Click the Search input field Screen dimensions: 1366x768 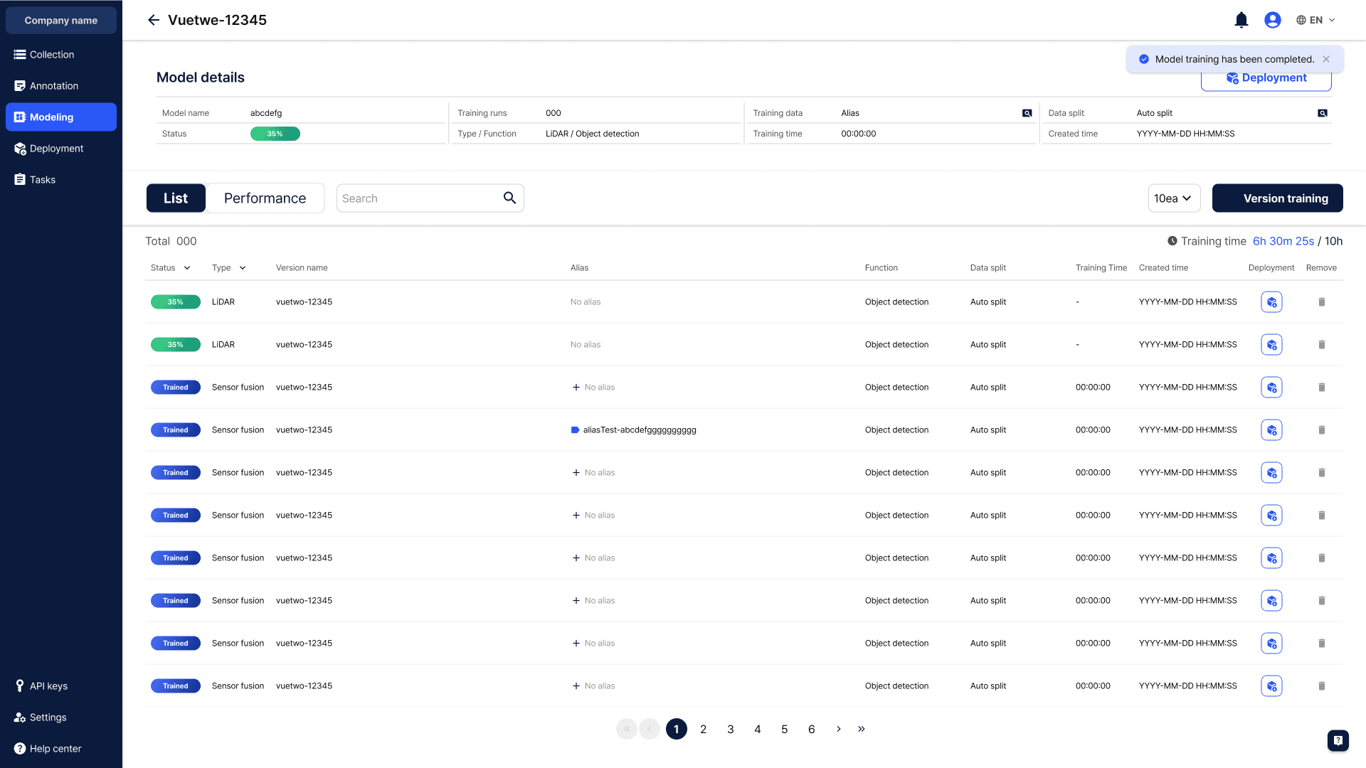(x=416, y=198)
